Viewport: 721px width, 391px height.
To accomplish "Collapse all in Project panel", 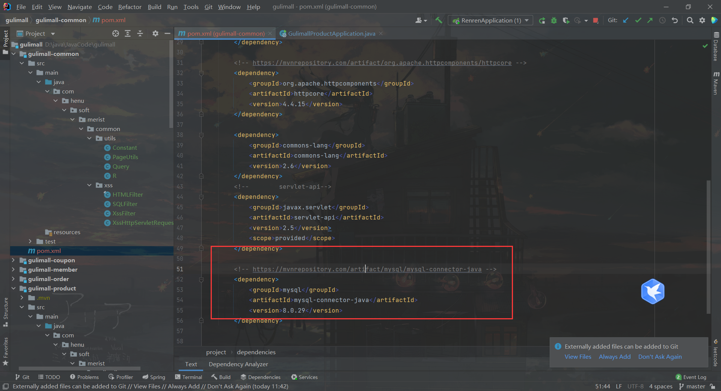I will click(140, 33).
